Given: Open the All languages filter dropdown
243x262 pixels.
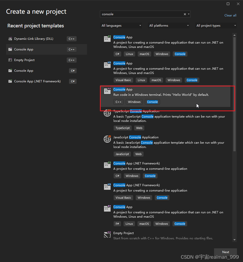Looking at the screenshot, I should (x=121, y=26).
